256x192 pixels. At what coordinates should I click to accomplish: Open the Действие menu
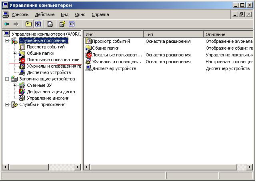45,14
